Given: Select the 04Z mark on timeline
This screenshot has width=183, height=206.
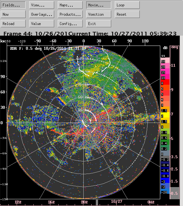Looking at the screenshot, I should [x=151, y=202].
